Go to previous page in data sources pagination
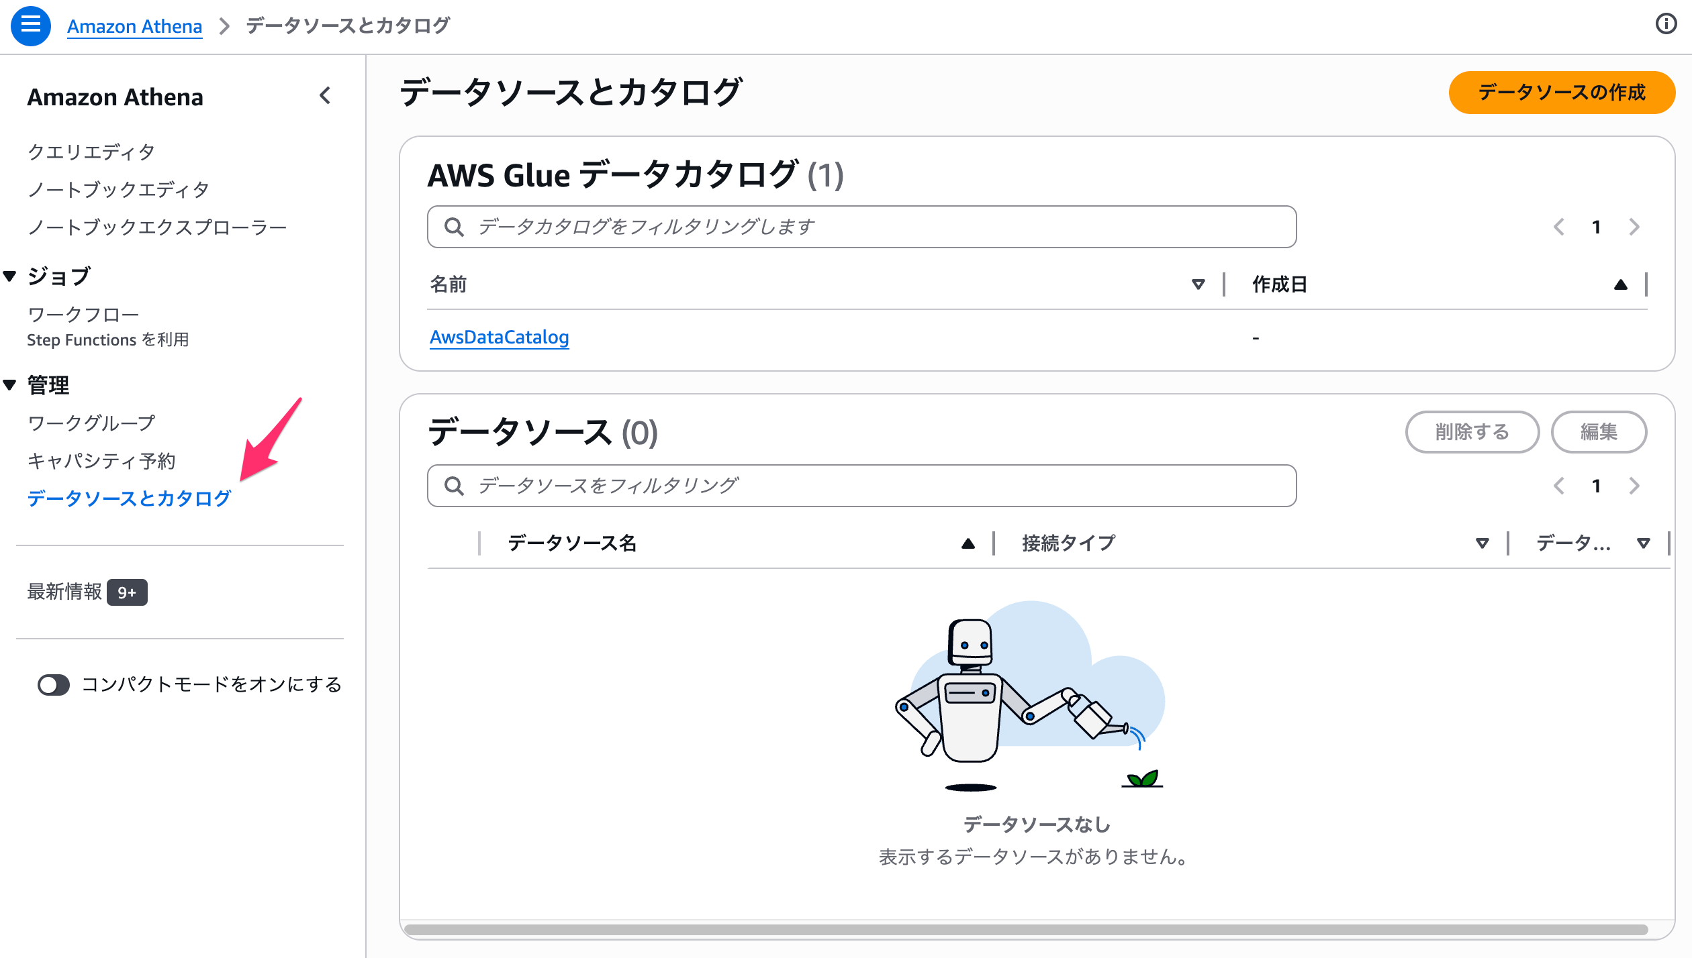The image size is (1692, 958). click(x=1559, y=486)
